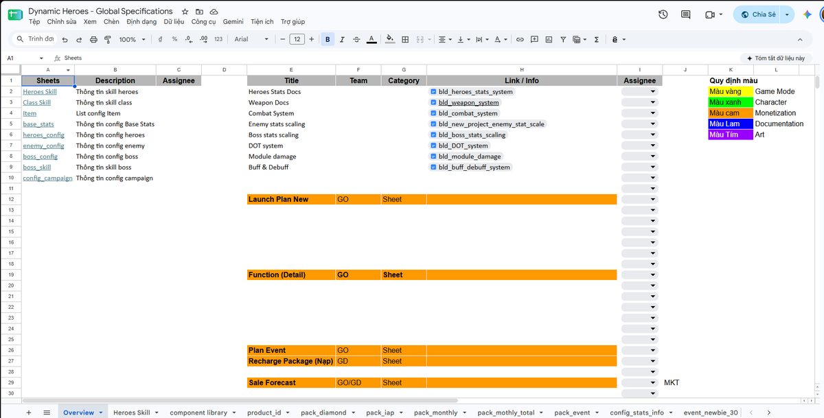Select the Màu Tím purple cell
This screenshot has width=824, height=418.
pyautogui.click(x=731, y=135)
